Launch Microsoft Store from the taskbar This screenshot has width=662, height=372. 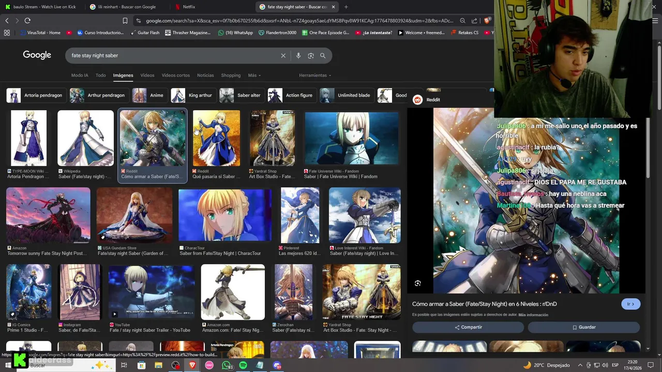[x=142, y=365]
